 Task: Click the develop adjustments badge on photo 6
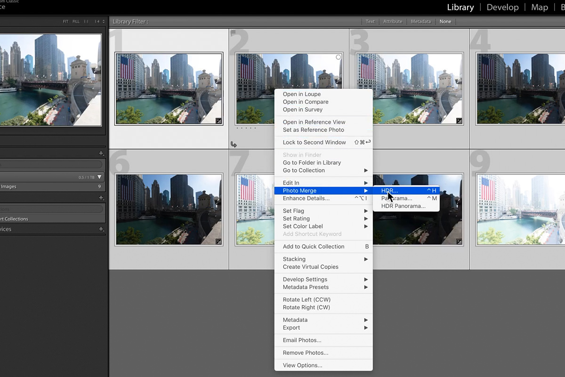point(218,242)
